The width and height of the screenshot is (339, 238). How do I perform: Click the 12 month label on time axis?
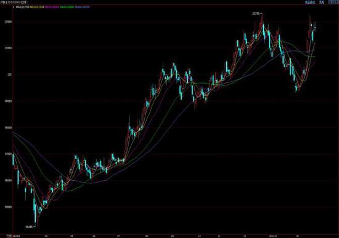[245, 236]
